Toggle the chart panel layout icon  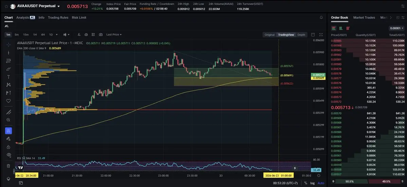tap(313, 35)
